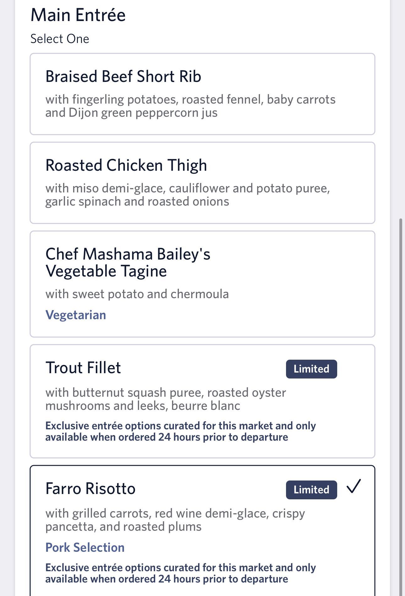Select the Braised Beef Short Rib entrée title

coord(123,77)
